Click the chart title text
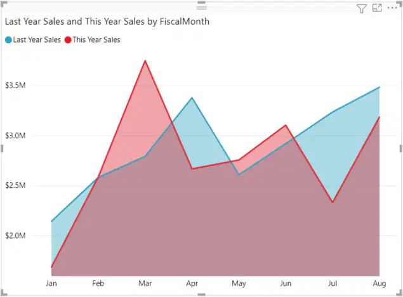The height and width of the screenshot is (297, 403). pos(107,22)
